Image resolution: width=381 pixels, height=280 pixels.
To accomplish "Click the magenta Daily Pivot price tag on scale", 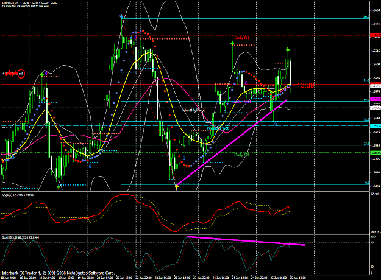I will click(x=376, y=99).
